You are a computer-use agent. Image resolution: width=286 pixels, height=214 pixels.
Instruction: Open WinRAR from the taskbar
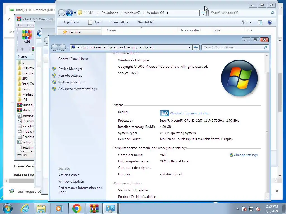[x=94, y=208]
